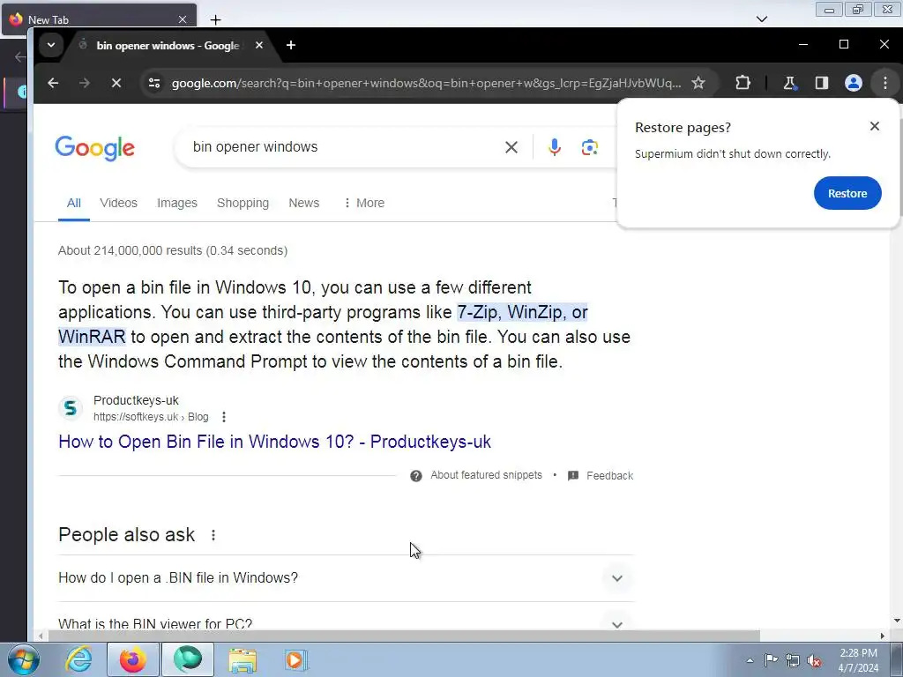This screenshot has height=677, width=903.
Task: Click the muted volume tray icon
Action: click(x=814, y=660)
